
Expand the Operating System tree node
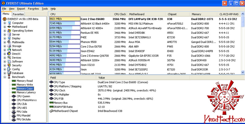5,31
